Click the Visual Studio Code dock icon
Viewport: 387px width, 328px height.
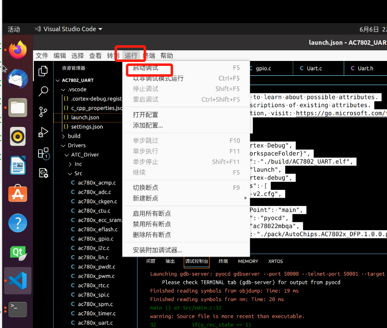[18, 281]
